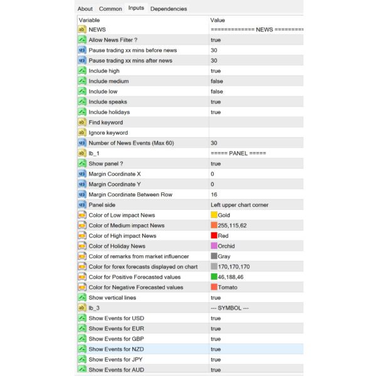
Task: Click integer icon beside Pause trading before news
Action: coord(81,50)
